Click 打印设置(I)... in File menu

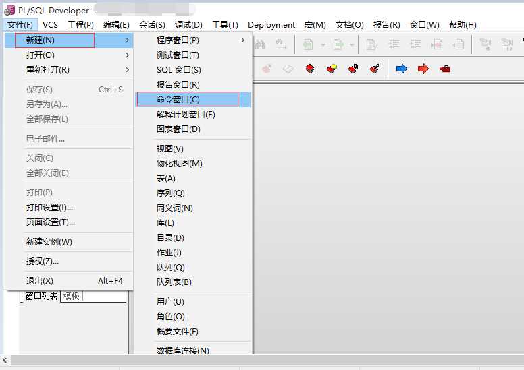click(69, 207)
